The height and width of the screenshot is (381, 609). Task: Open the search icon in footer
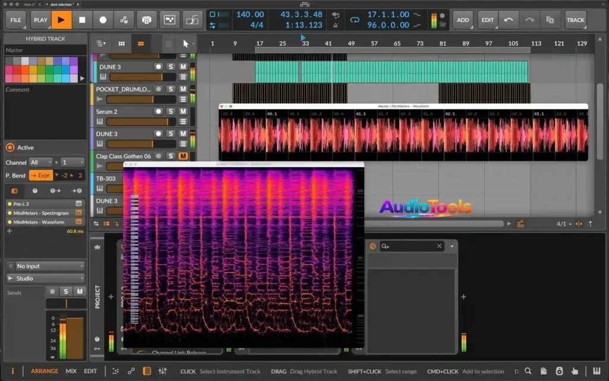528,371
